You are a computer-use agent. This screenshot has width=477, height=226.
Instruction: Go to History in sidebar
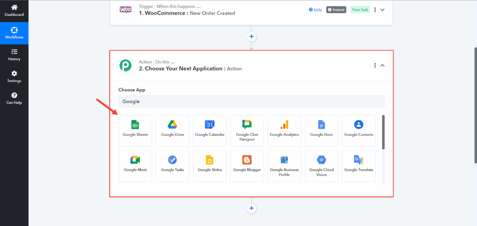click(14, 55)
